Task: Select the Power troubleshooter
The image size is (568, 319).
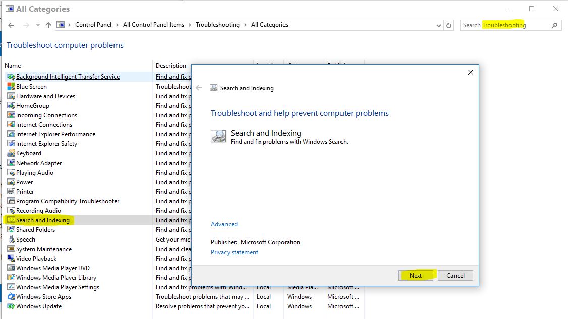Action: (23, 182)
